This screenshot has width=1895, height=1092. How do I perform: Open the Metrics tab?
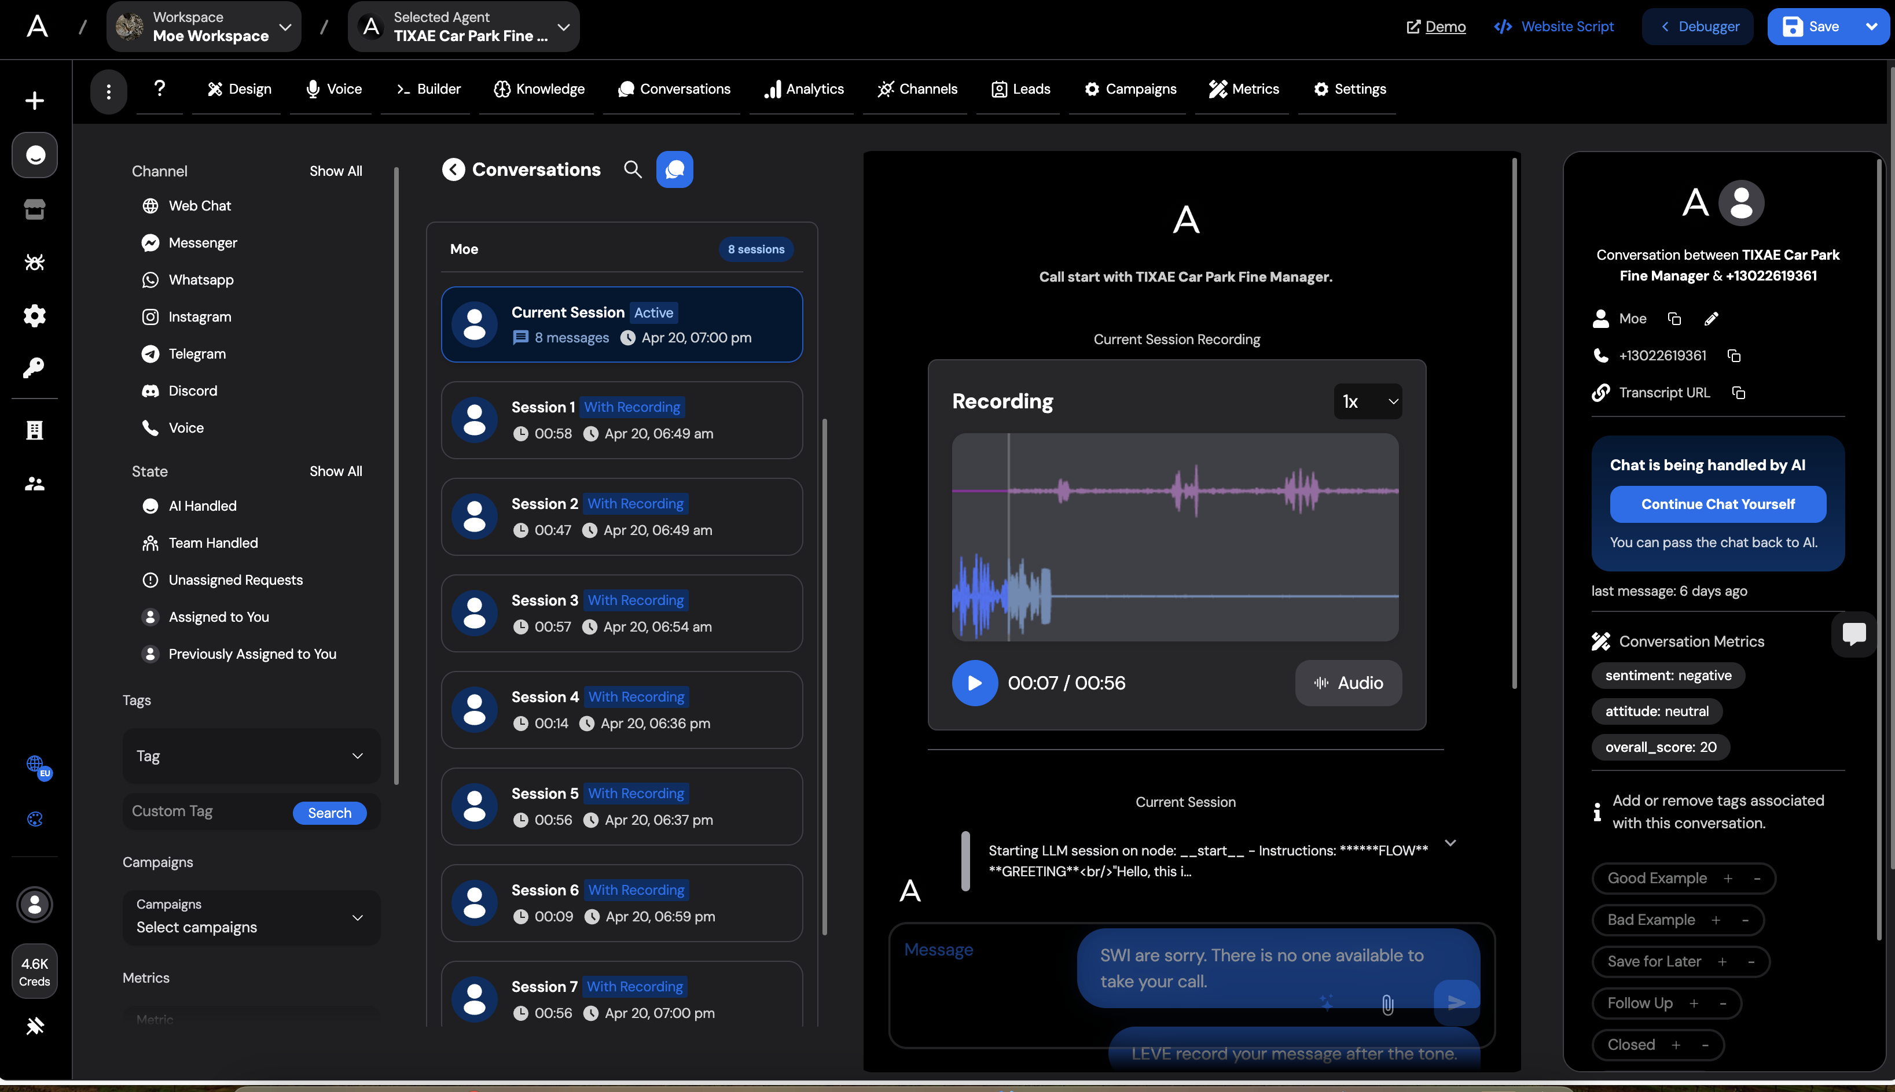coord(1244,89)
